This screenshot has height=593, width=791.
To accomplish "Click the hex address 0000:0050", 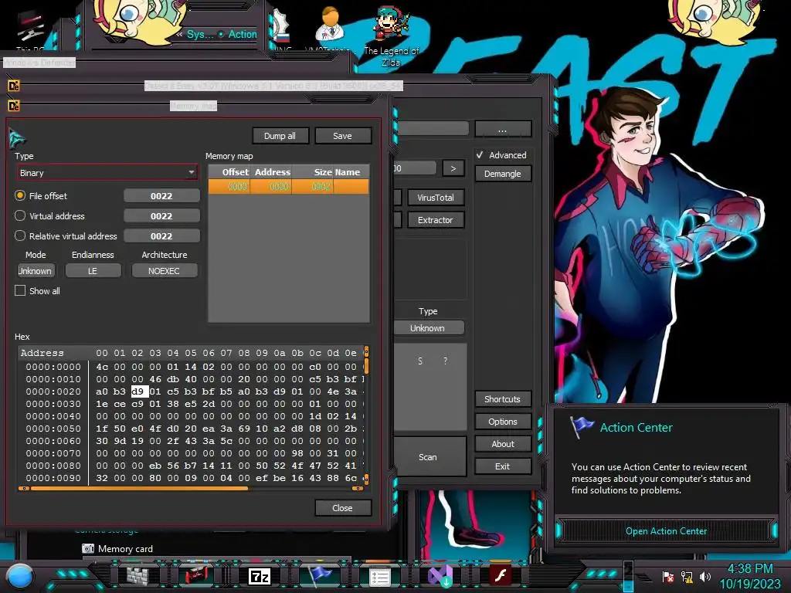I will click(x=53, y=429).
